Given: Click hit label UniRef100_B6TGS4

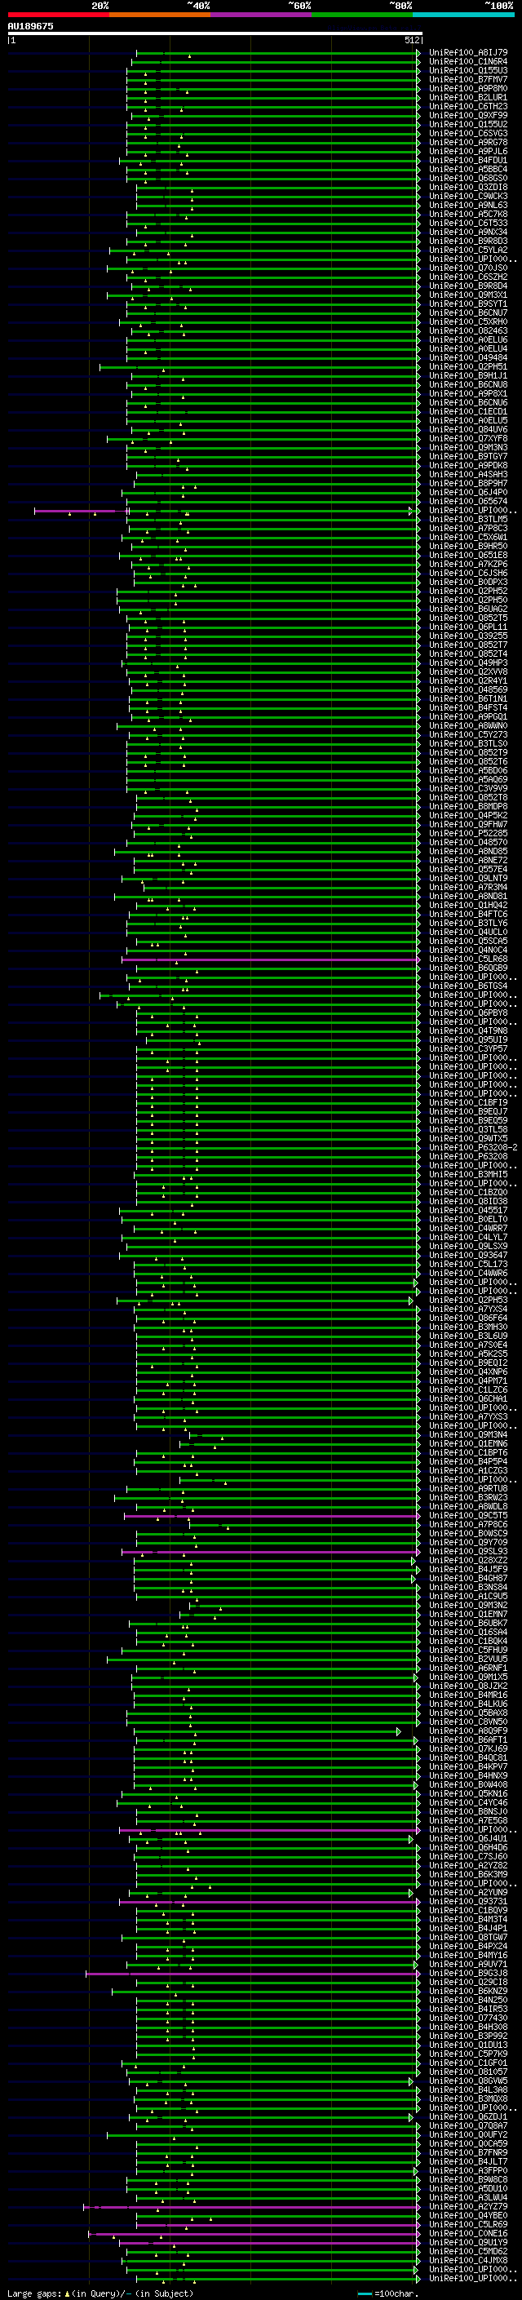Looking at the screenshot, I should tap(468, 986).
